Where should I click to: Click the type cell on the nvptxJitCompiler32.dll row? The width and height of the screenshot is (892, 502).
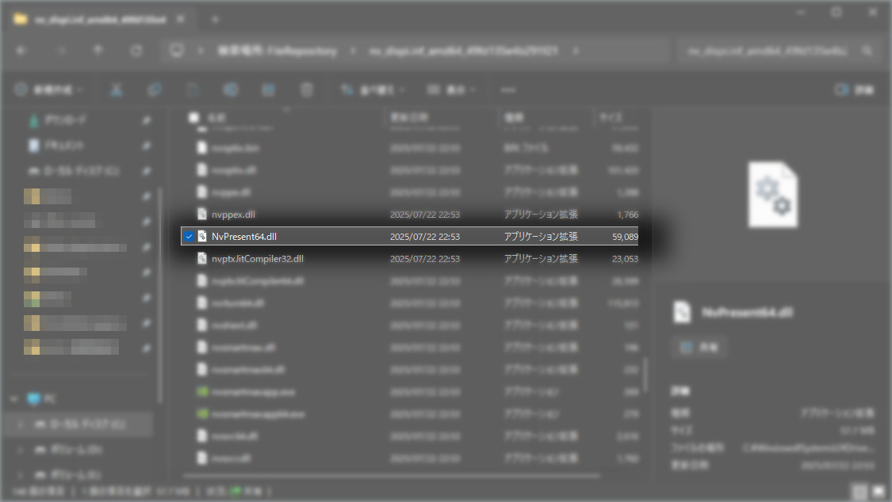pos(541,259)
